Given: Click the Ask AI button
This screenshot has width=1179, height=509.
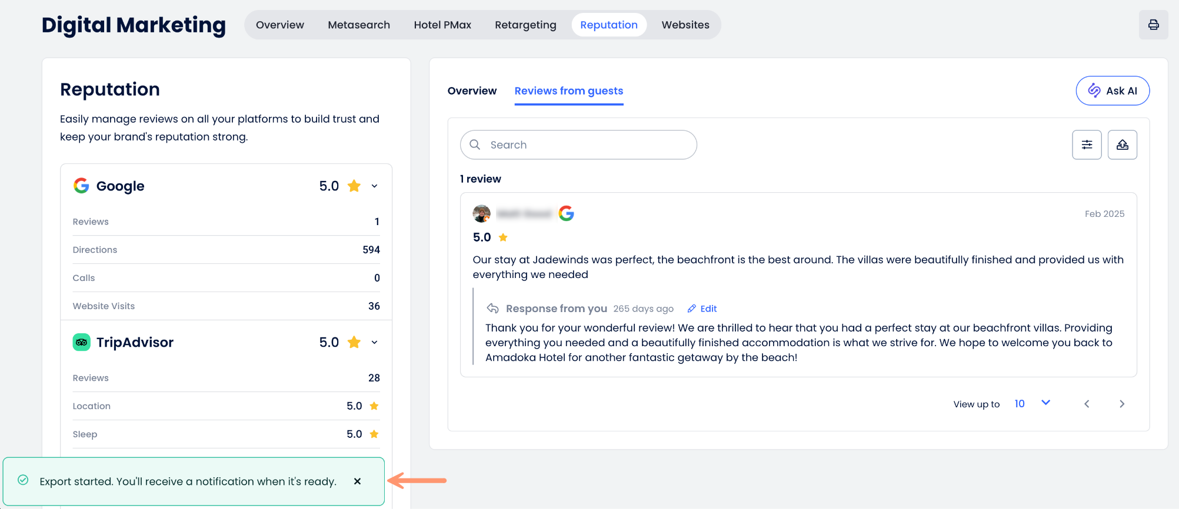Looking at the screenshot, I should coord(1113,91).
